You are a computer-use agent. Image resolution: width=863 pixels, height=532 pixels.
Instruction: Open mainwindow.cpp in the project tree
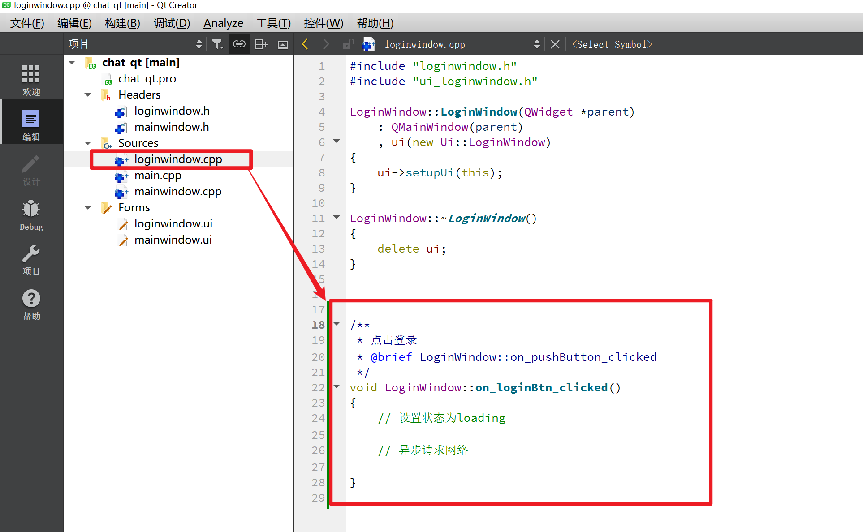click(177, 192)
